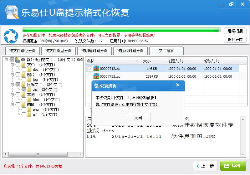Click the 图像 folder icon
Image resolution: width=250 pixels, height=175 pixels.
coord(23,105)
